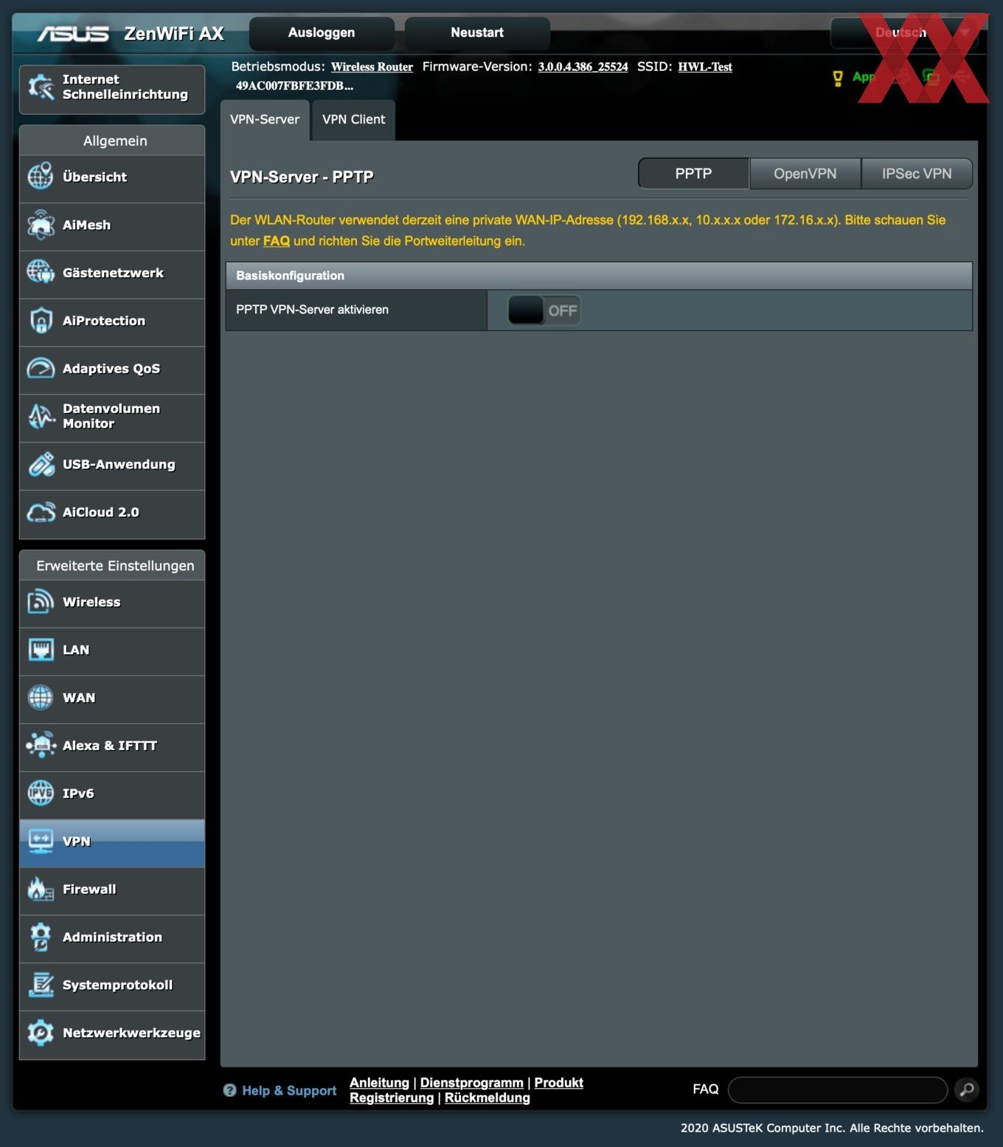This screenshot has width=1003, height=1147.
Task: Click into the FAQ search field
Action: [x=838, y=1089]
